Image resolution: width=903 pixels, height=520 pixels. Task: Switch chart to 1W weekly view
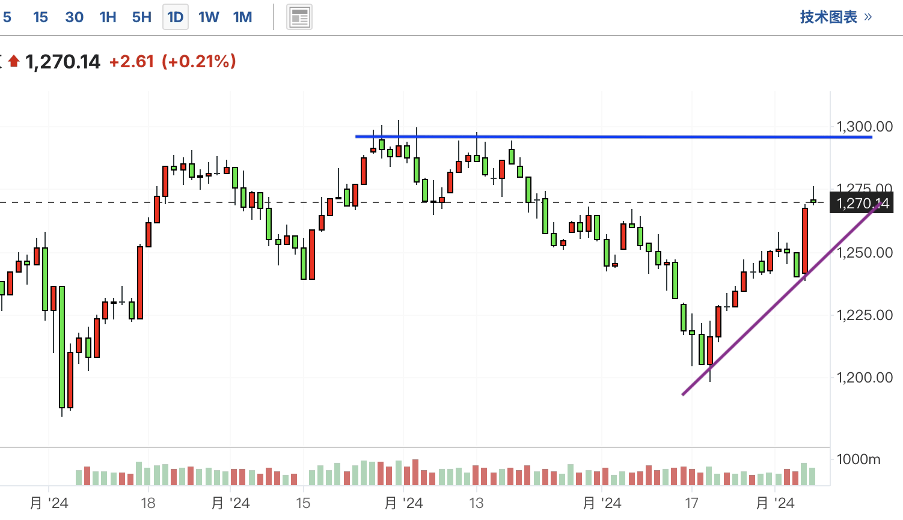coord(209,17)
